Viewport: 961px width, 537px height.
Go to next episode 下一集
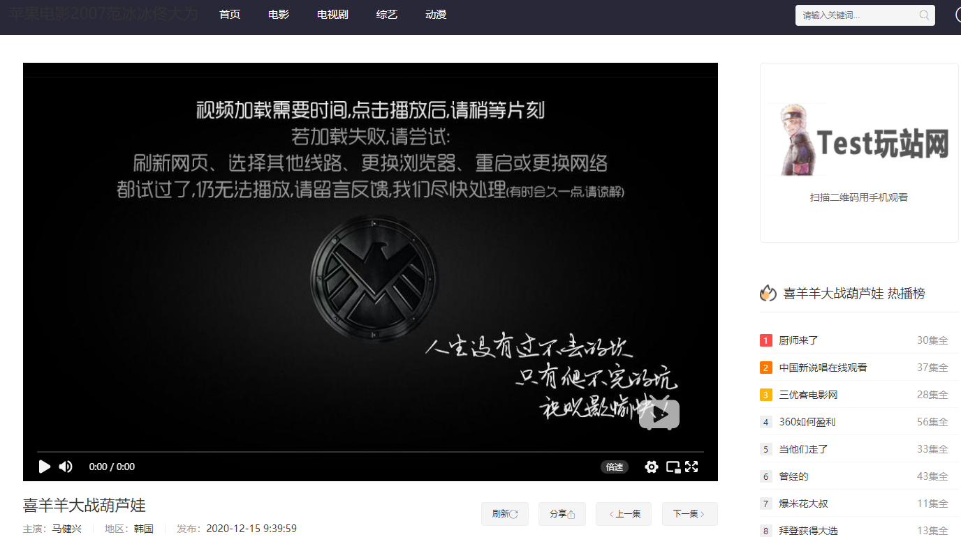(x=690, y=514)
